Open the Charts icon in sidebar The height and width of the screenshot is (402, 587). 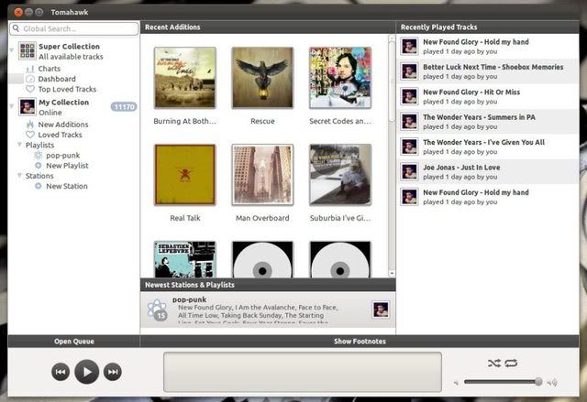[x=30, y=69]
